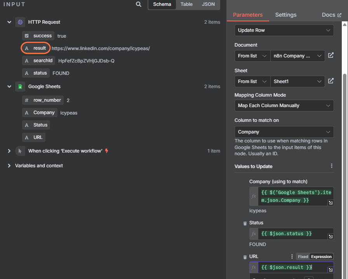Select the row_number field pill
This screenshot has height=279, width=348.
pos(43,100)
